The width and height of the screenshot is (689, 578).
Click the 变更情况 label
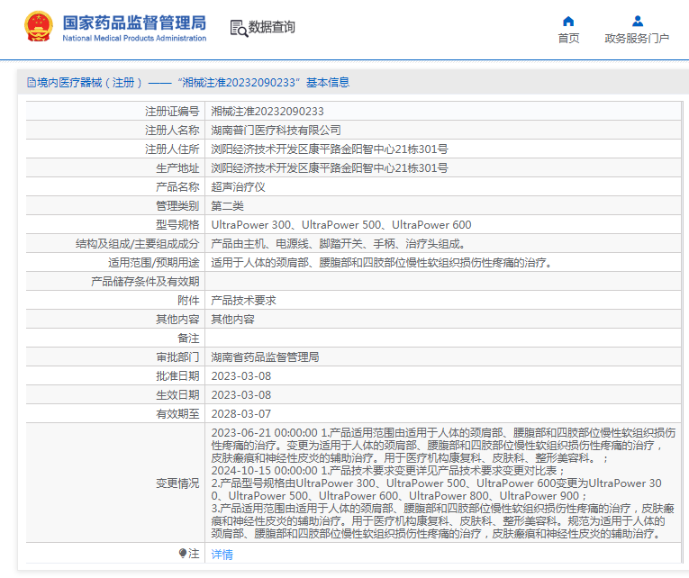[177, 483]
